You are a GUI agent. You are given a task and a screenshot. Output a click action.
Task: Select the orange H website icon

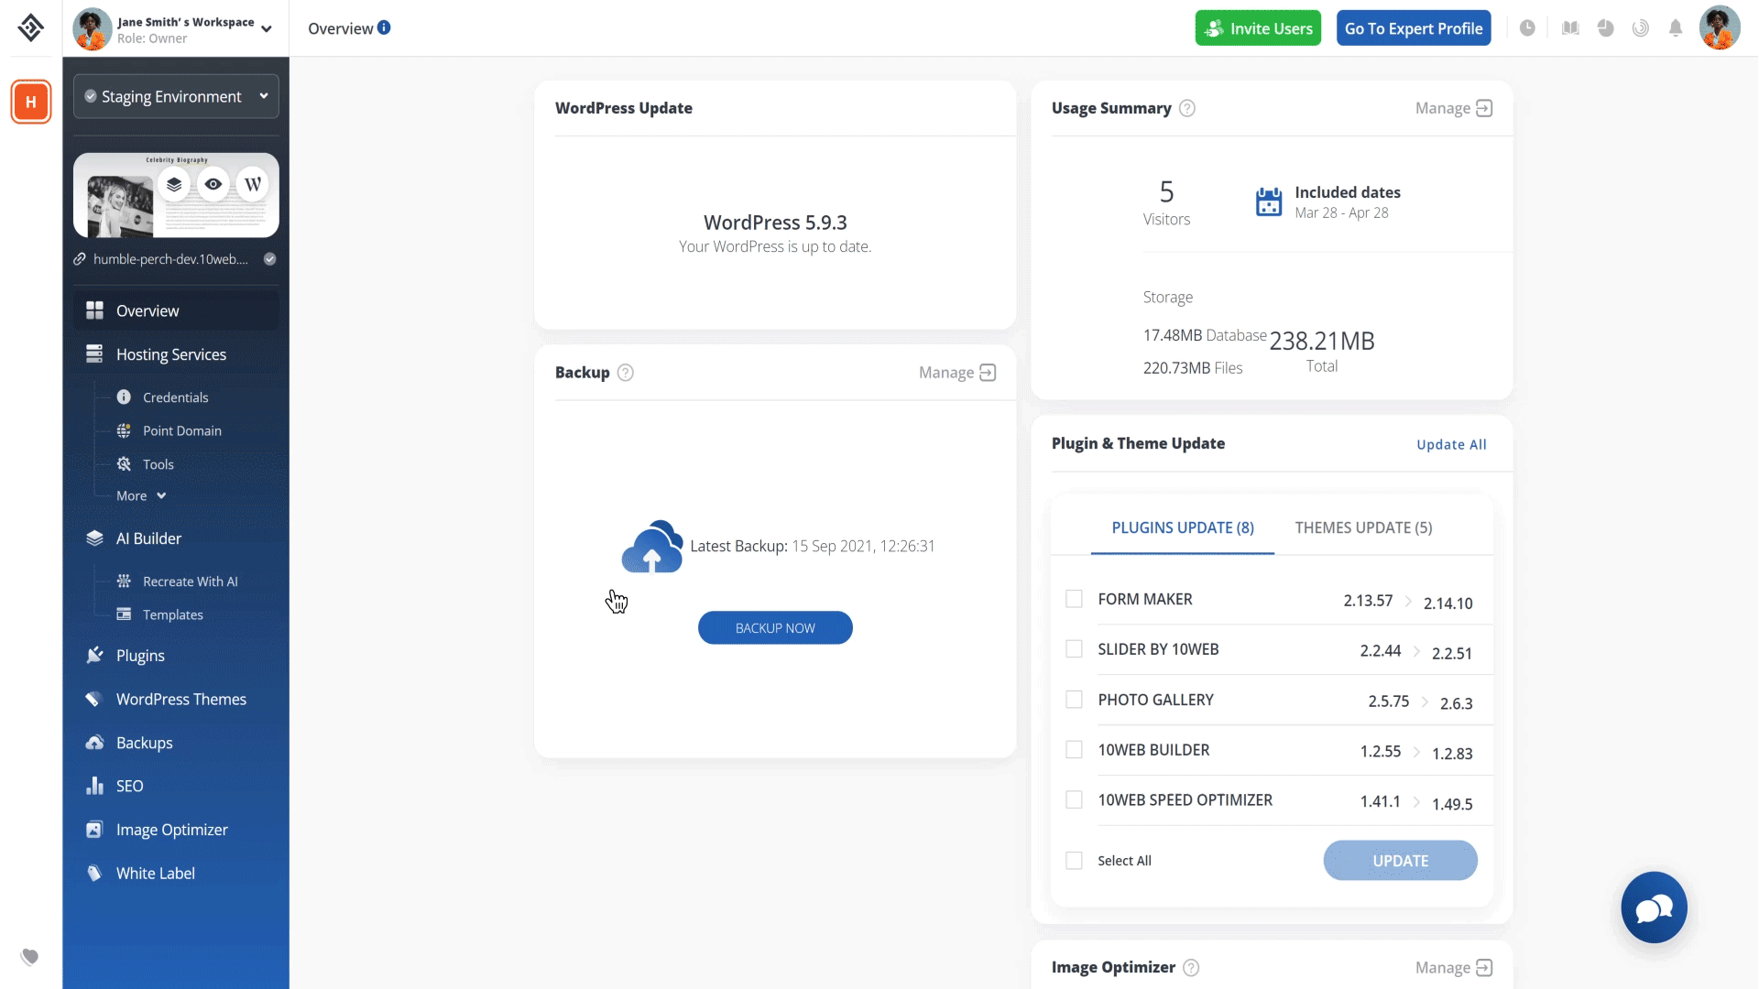click(x=31, y=102)
